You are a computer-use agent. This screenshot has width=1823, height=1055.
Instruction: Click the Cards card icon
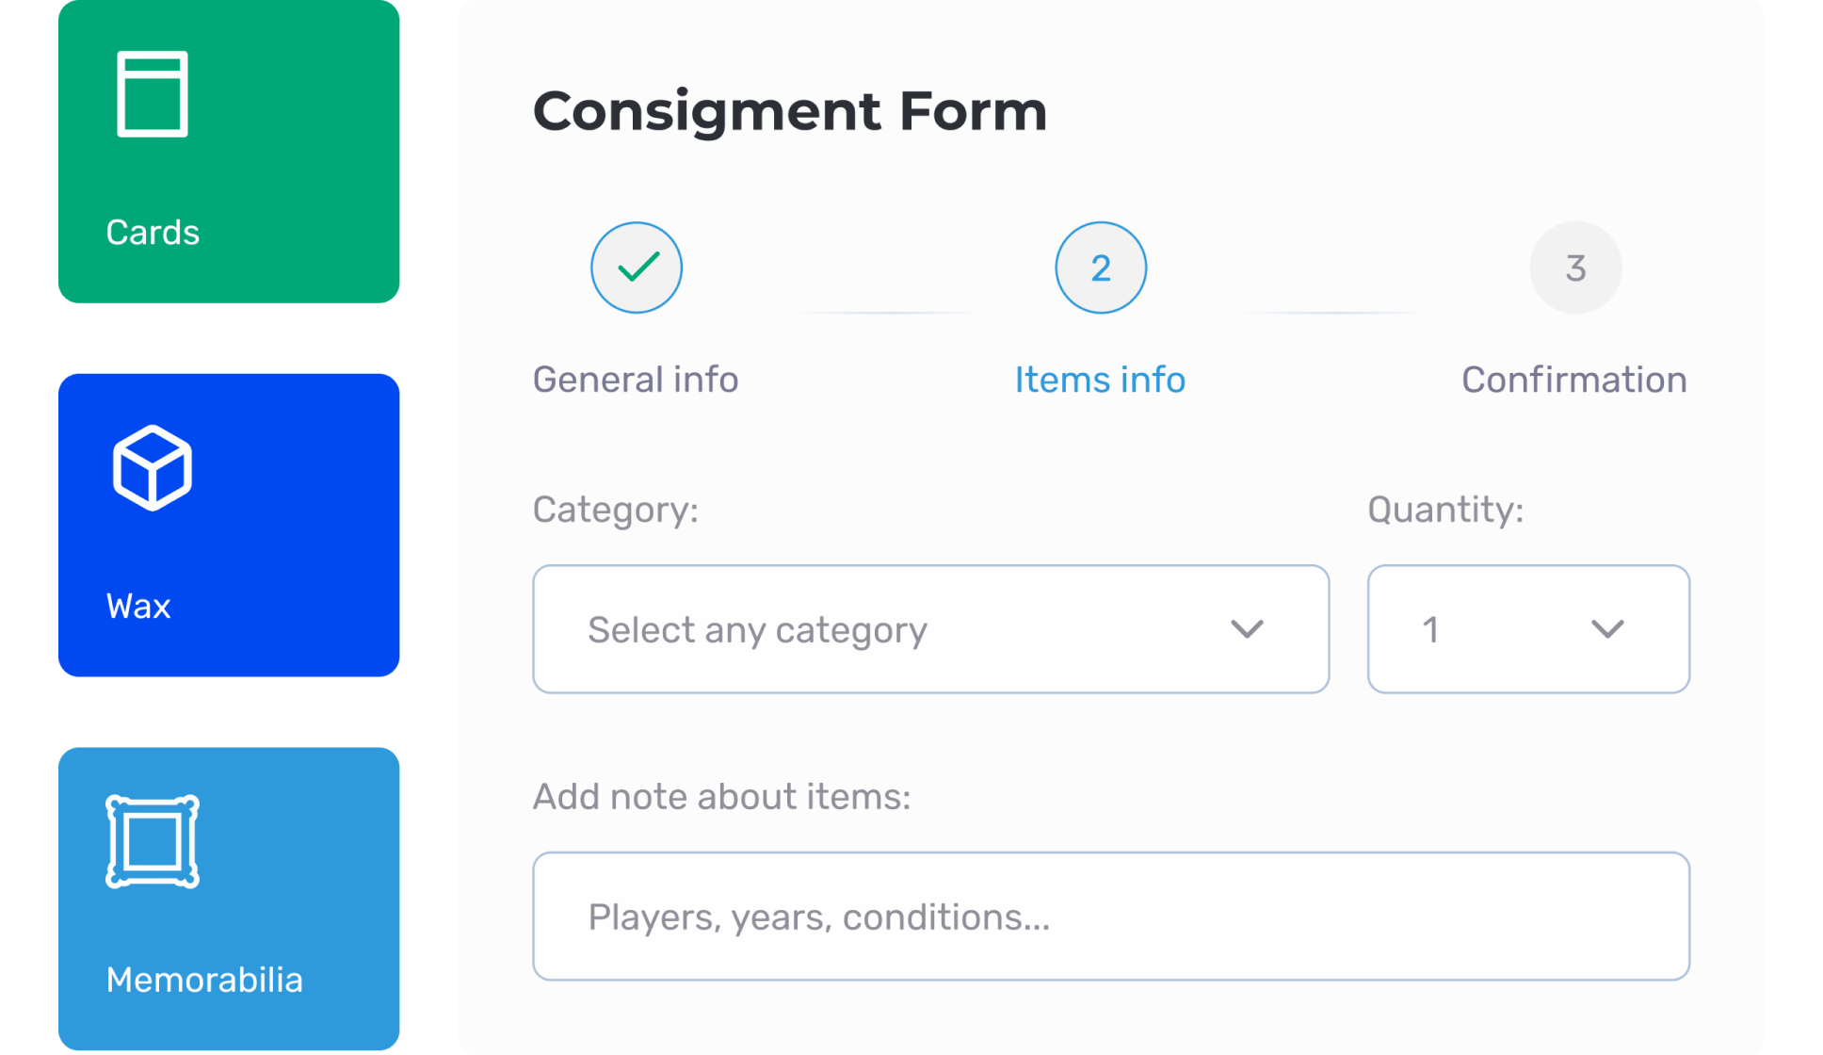pos(153,94)
